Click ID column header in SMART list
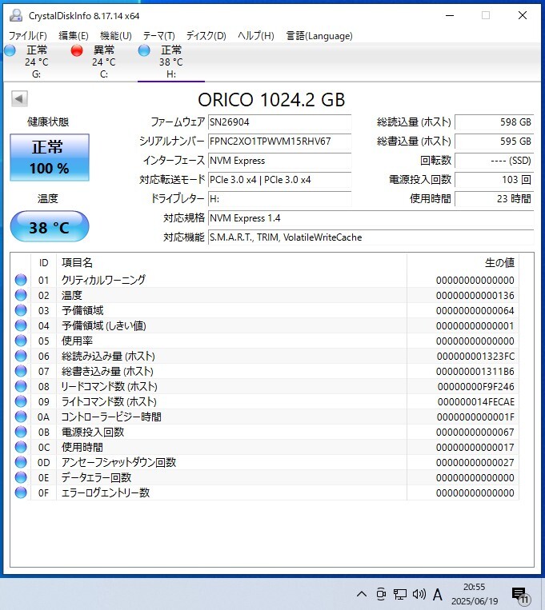Image resolution: width=545 pixels, height=610 pixels. click(x=44, y=262)
